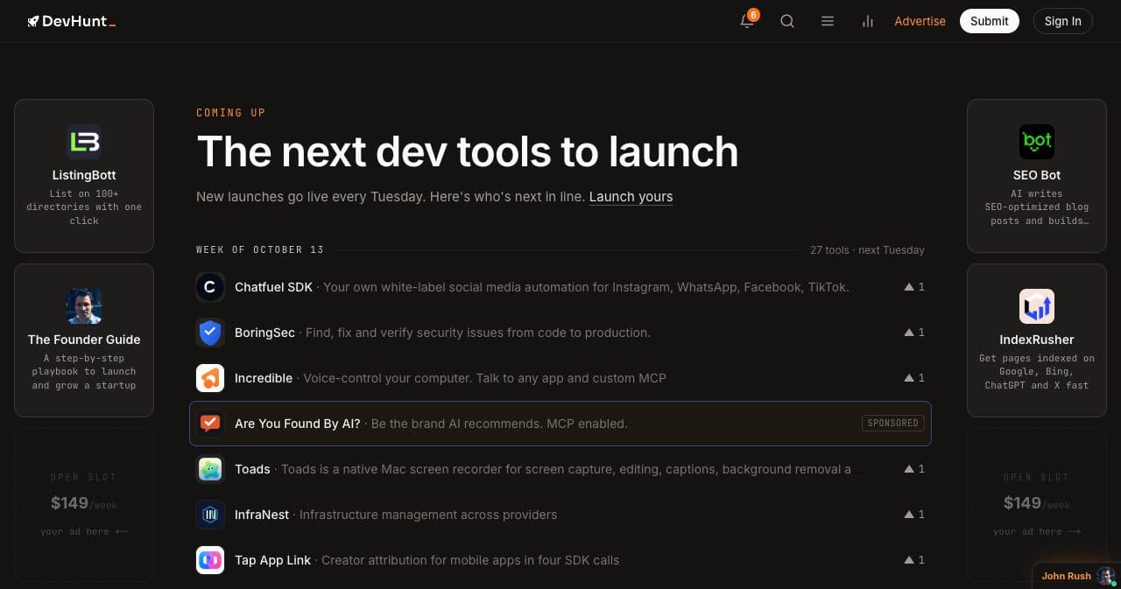This screenshot has width=1121, height=589.
Task: Click the Chatfuel SDK logo icon
Action: point(210,287)
